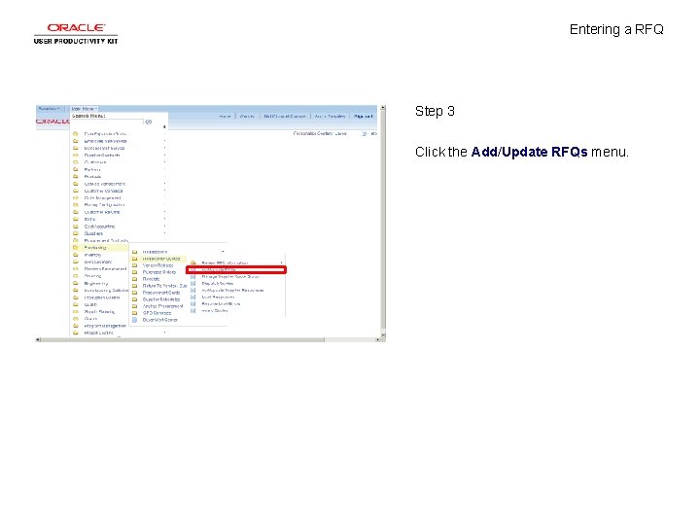Viewport: 700px width, 525px height.
Task: Open Return To Vendor submenu
Action: [164, 286]
